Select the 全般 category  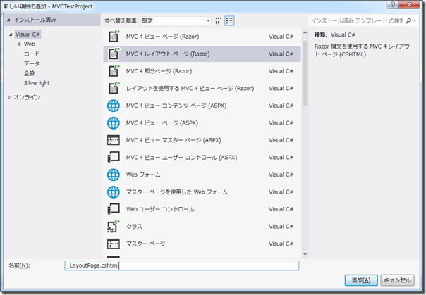click(29, 73)
